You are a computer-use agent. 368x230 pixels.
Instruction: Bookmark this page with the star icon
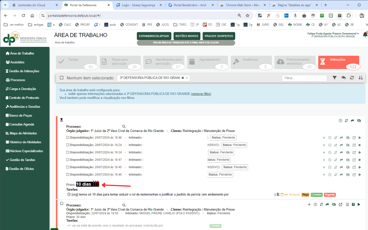248,16
